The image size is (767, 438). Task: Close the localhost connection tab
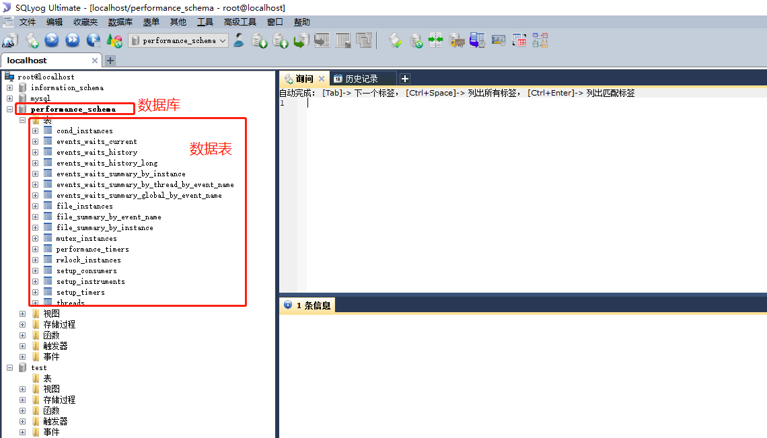coord(94,61)
